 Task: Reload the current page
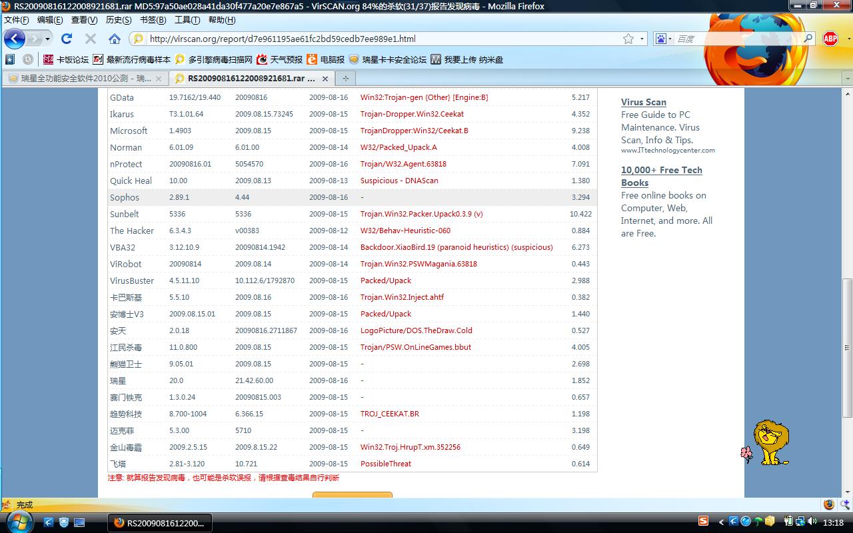67,39
